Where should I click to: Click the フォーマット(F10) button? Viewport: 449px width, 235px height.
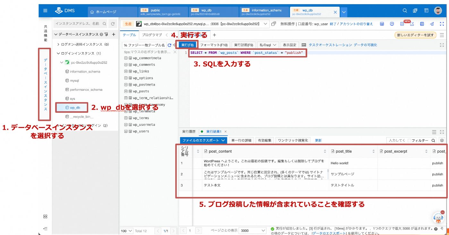[x=214, y=45]
